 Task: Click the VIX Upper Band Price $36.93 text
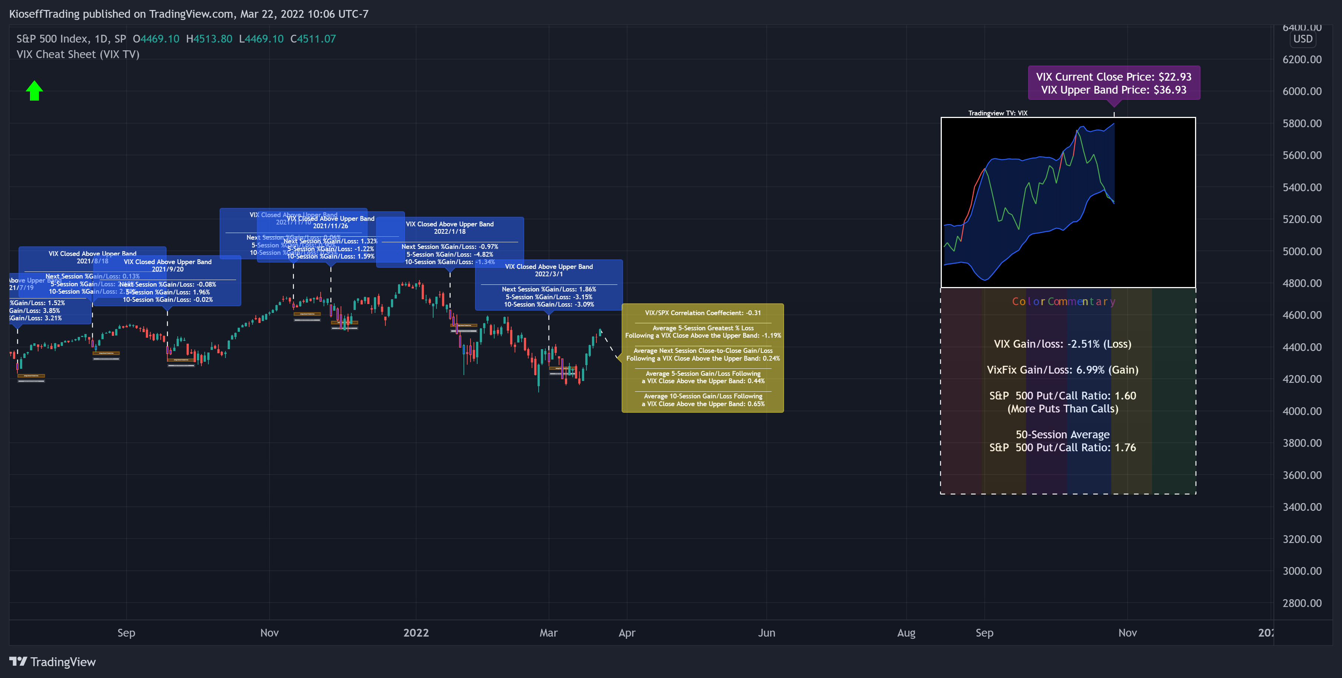click(1113, 90)
